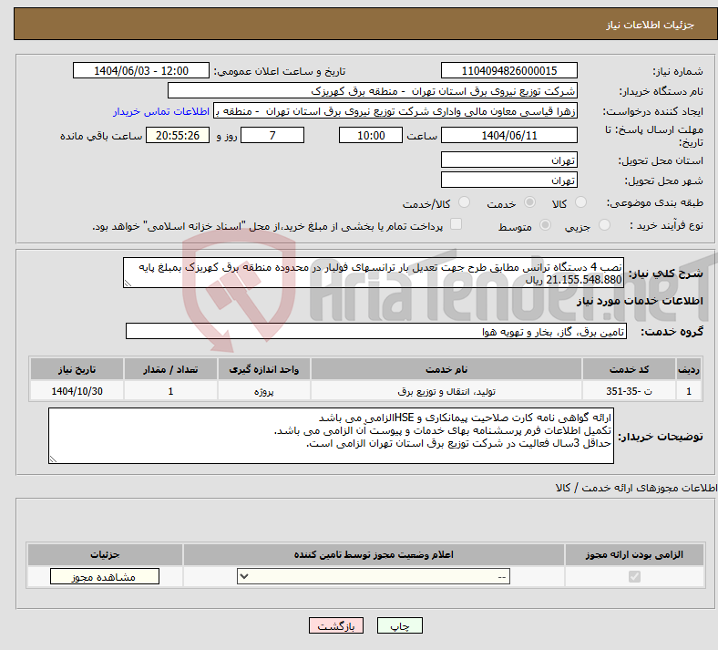
Task: Click the جزئیات اطلاعات نیاز page title
Action: pyautogui.click(x=651, y=25)
